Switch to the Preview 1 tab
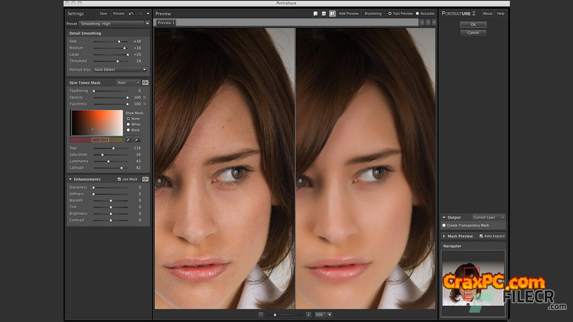Image resolution: width=573 pixels, height=322 pixels. 166,23
